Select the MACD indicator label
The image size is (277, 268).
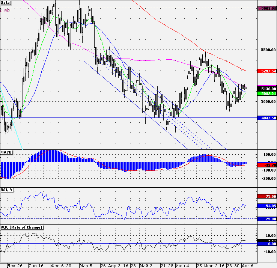(x=6, y=152)
